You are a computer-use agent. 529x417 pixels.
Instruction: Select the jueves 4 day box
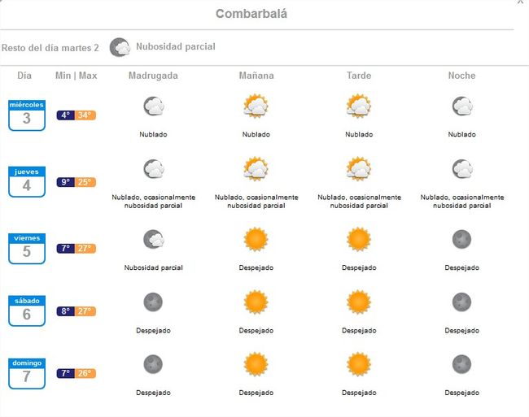point(27,182)
